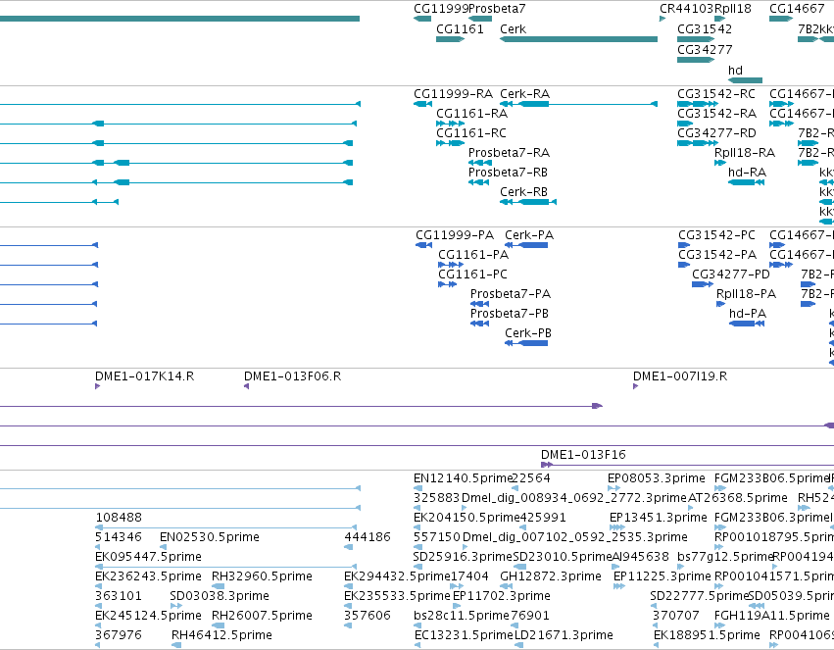The image size is (834, 650).
Task: Click the RpII18-RA transcript label
Action: [745, 153]
